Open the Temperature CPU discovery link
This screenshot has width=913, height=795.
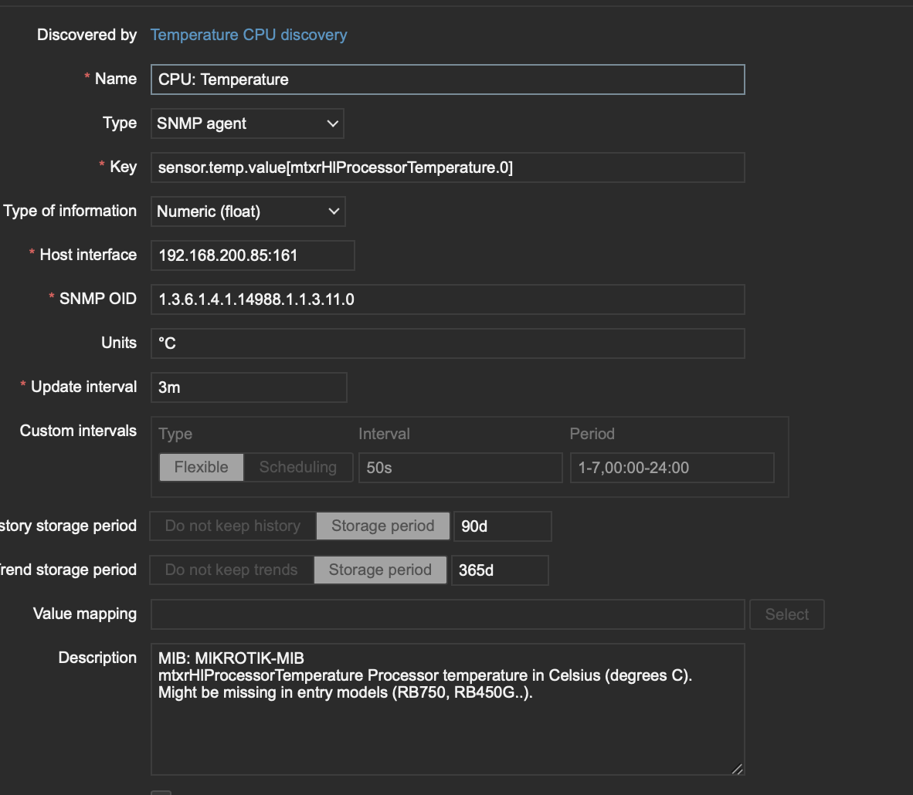(x=249, y=35)
